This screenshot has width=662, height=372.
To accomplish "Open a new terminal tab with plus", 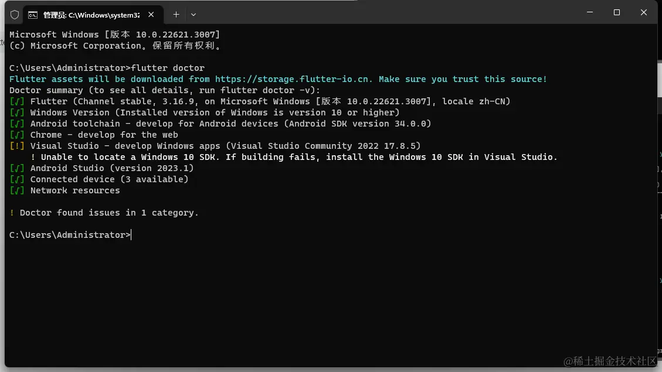I will click(x=176, y=15).
